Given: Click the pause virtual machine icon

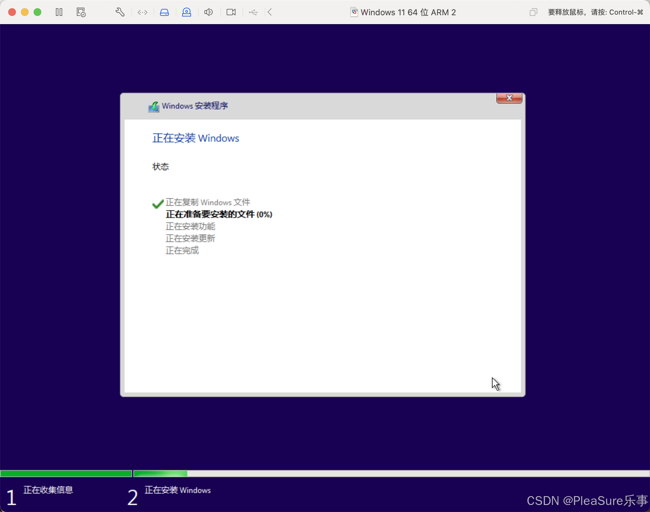Looking at the screenshot, I should pyautogui.click(x=59, y=12).
